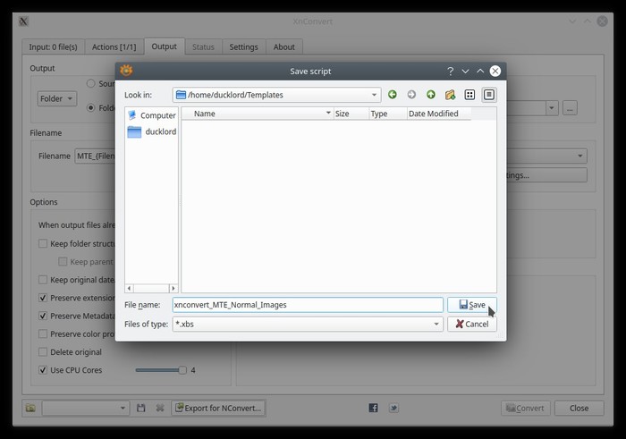This screenshot has height=439, width=626.
Task: Click the Save button
Action: coord(472,305)
